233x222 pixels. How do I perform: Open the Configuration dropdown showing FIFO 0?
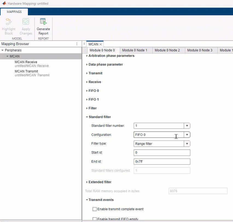tap(187, 135)
